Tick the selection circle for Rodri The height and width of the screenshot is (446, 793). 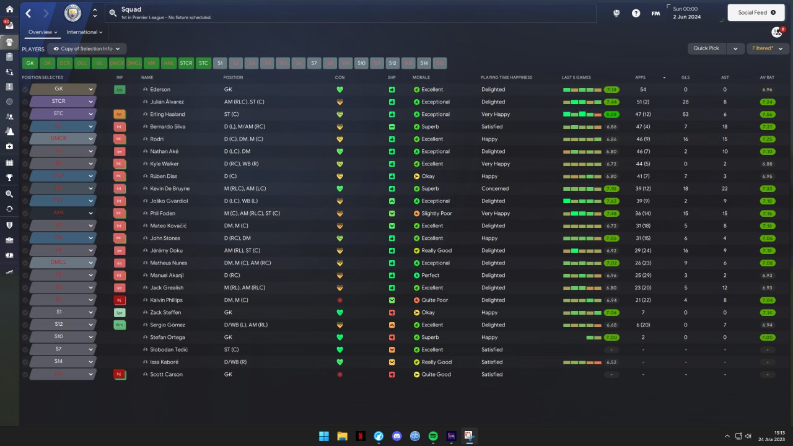(25, 139)
